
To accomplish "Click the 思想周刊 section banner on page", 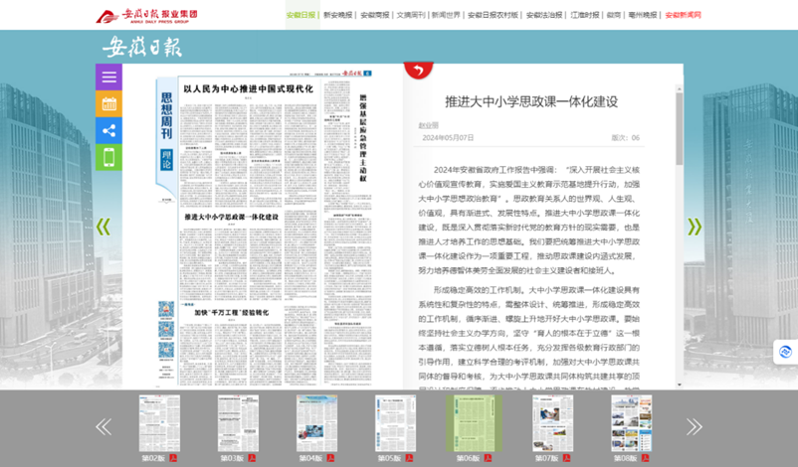I will pyautogui.click(x=166, y=116).
